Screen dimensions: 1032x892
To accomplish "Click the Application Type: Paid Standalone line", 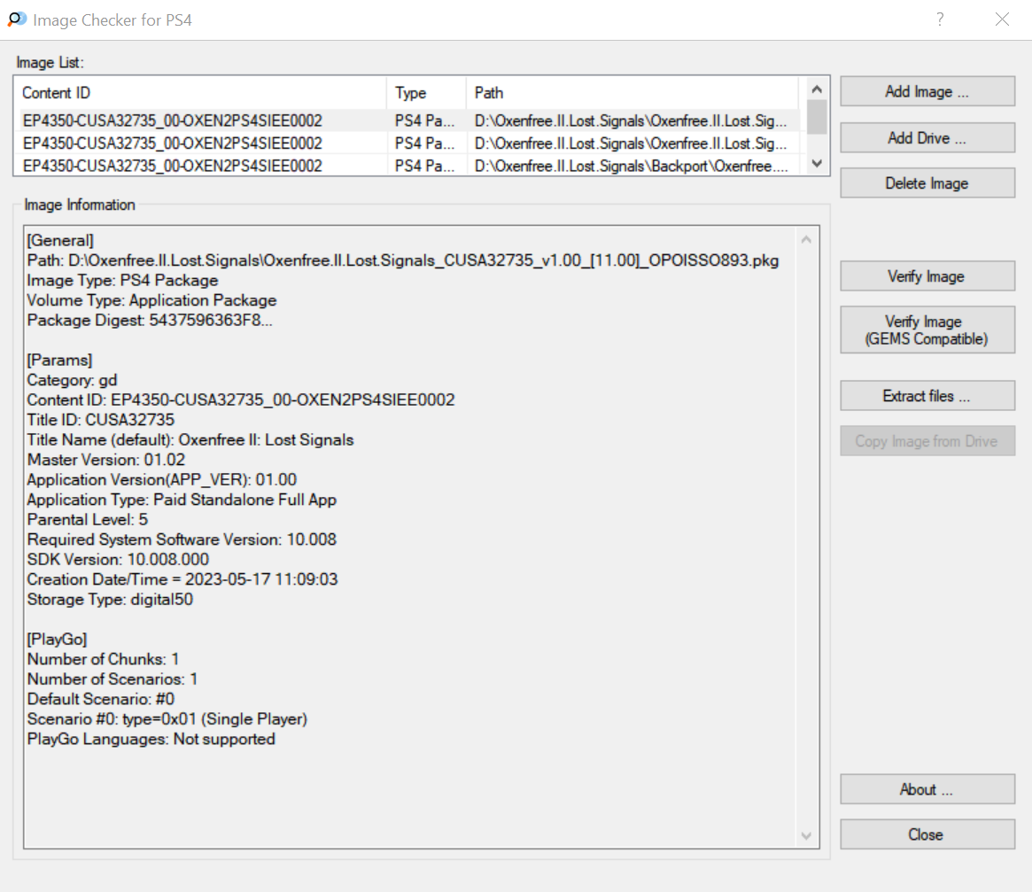I will pos(182,500).
